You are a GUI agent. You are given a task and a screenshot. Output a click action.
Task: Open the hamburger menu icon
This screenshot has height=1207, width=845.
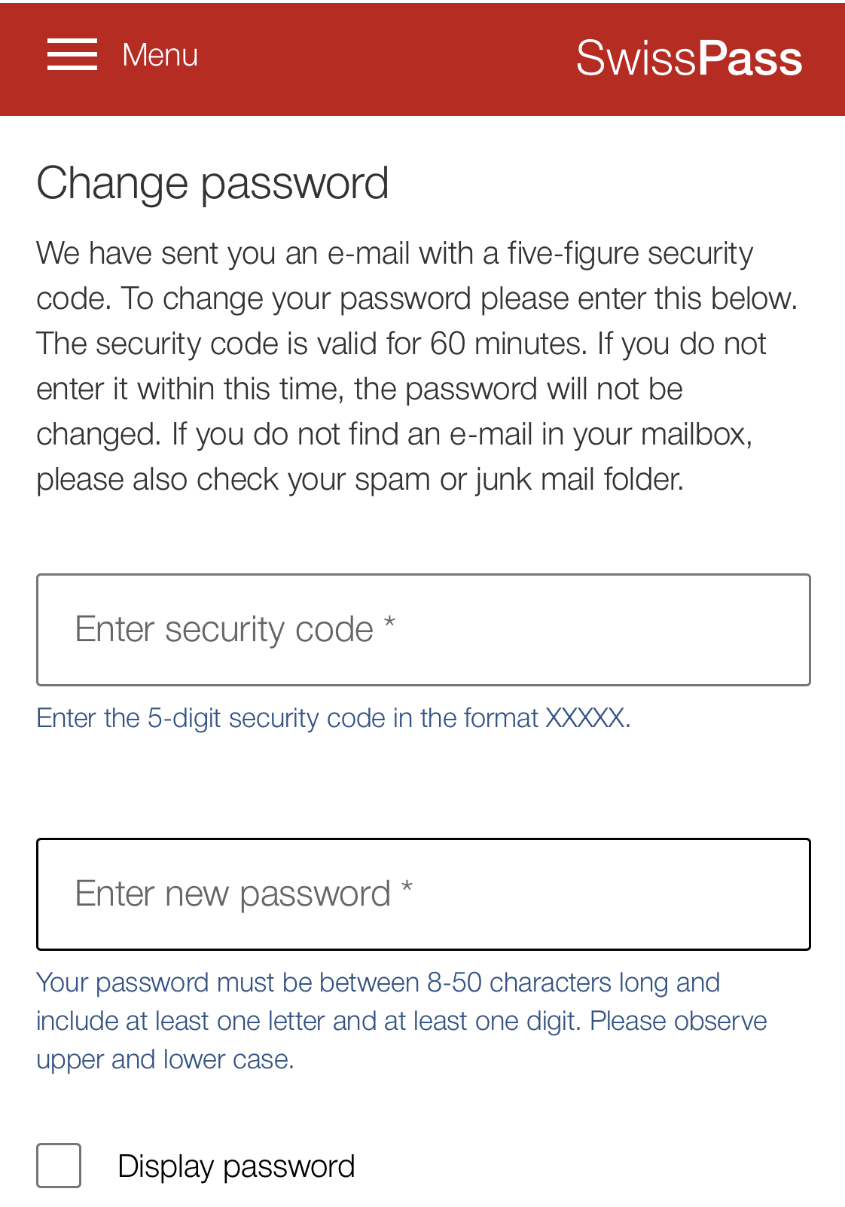tap(72, 55)
